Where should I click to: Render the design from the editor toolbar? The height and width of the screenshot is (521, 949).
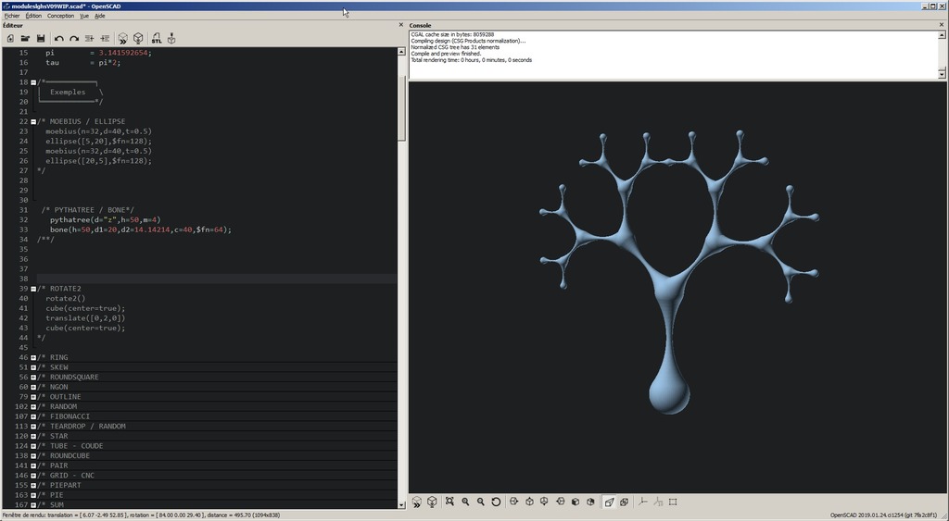138,38
